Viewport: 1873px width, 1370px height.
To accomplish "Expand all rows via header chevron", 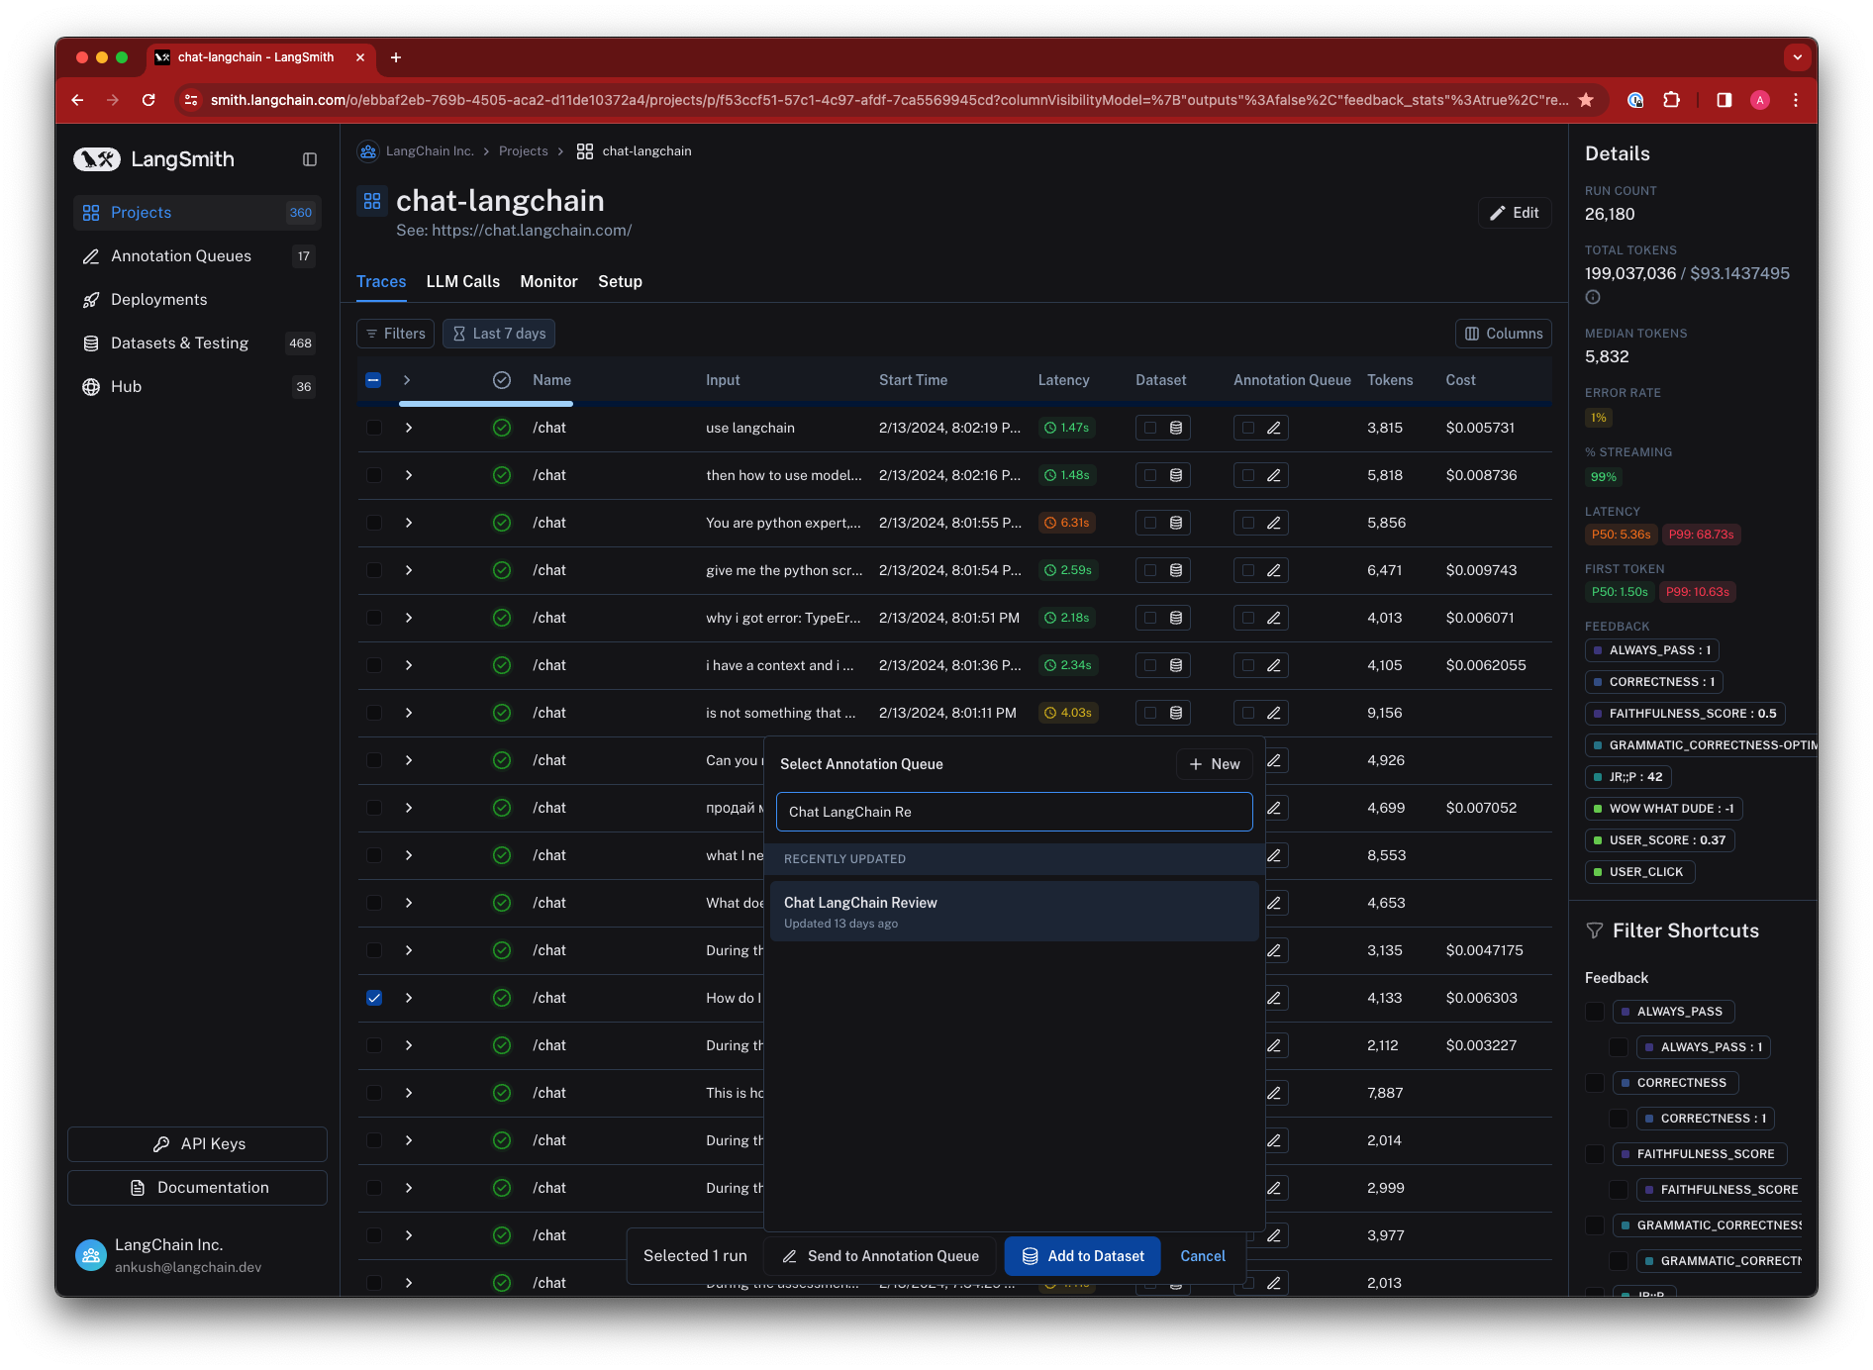I will [x=407, y=380].
